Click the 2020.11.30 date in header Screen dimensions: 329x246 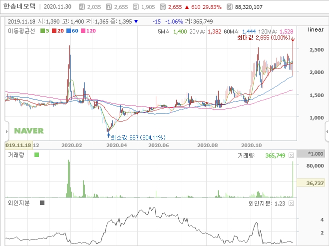tap(57, 6)
